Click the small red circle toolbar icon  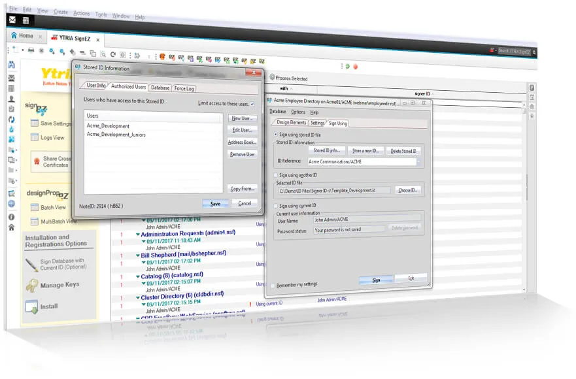tap(355, 67)
